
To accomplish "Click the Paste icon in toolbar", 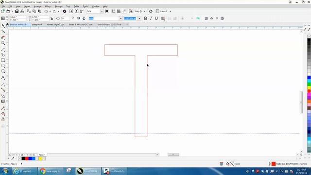I will click(40, 11).
